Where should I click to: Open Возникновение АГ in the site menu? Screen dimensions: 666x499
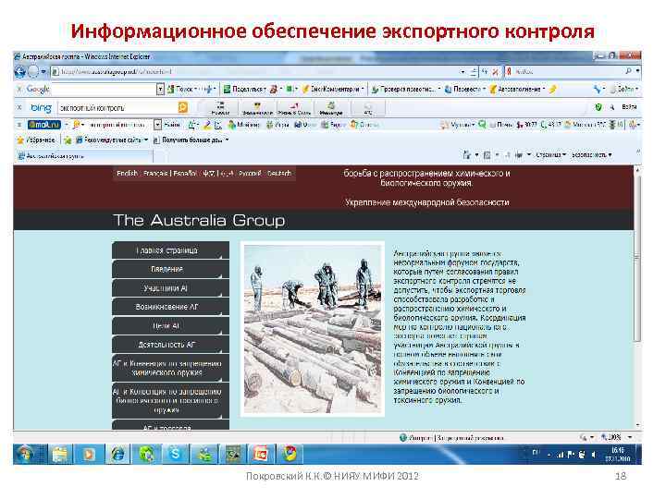[x=170, y=307]
